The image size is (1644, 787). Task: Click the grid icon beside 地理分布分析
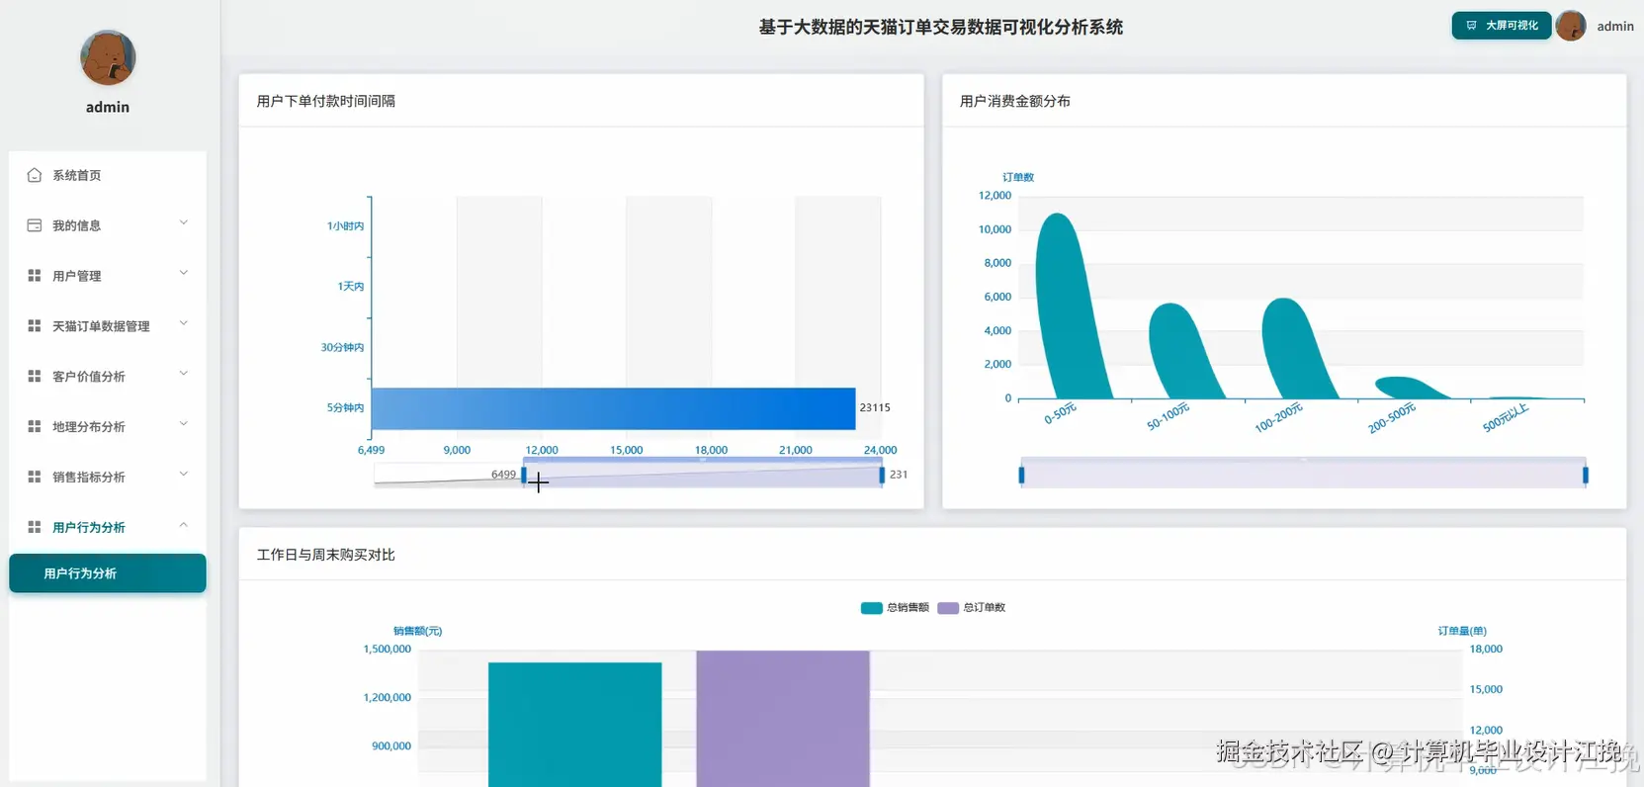35,427
